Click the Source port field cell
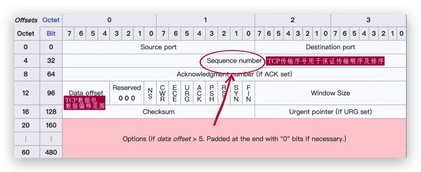The image size is (421, 172). [x=158, y=47]
